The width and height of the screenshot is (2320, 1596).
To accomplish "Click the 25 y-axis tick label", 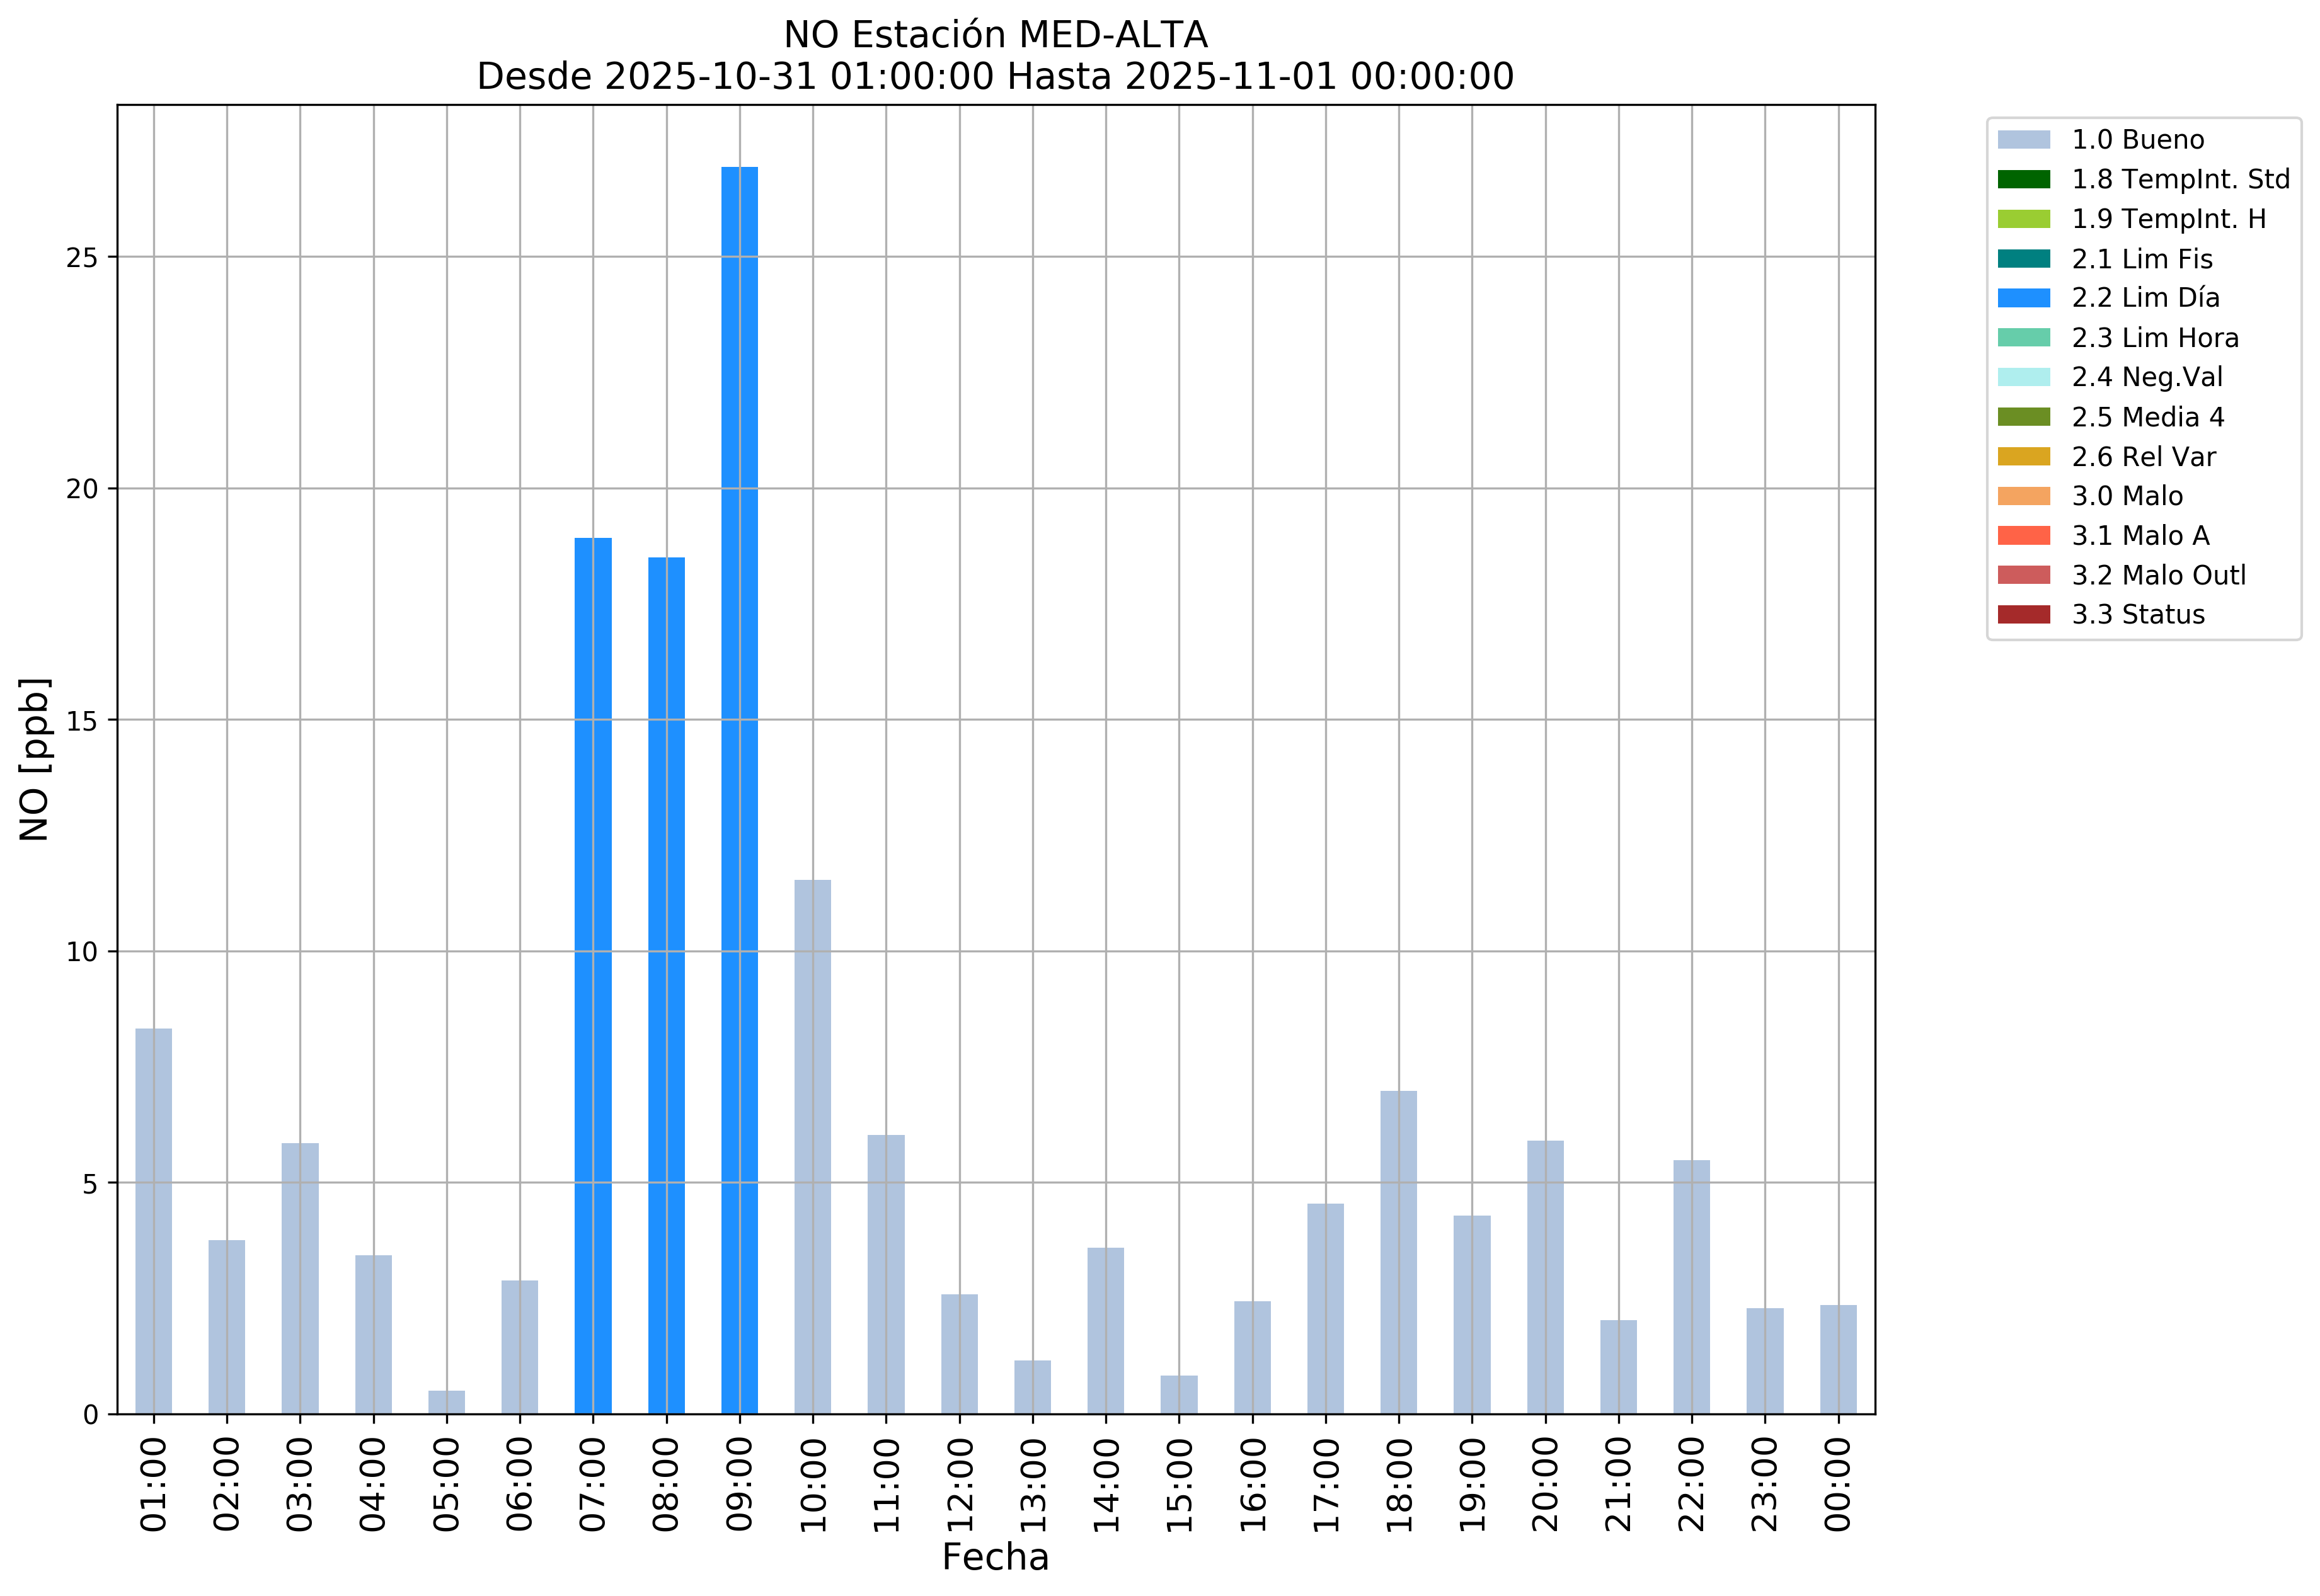I will tap(82, 258).
